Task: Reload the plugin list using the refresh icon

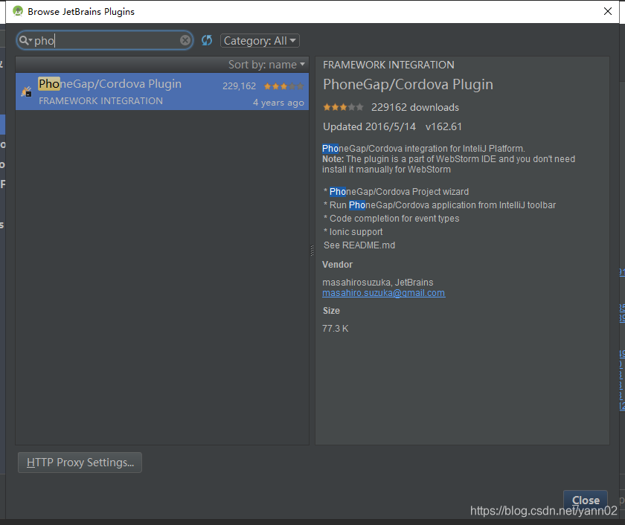Action: point(207,40)
